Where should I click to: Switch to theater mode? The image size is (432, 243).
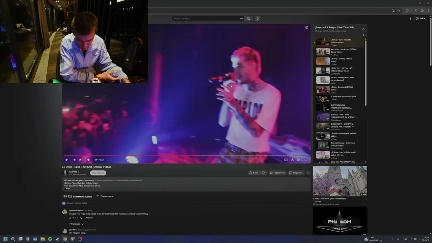click(x=299, y=160)
